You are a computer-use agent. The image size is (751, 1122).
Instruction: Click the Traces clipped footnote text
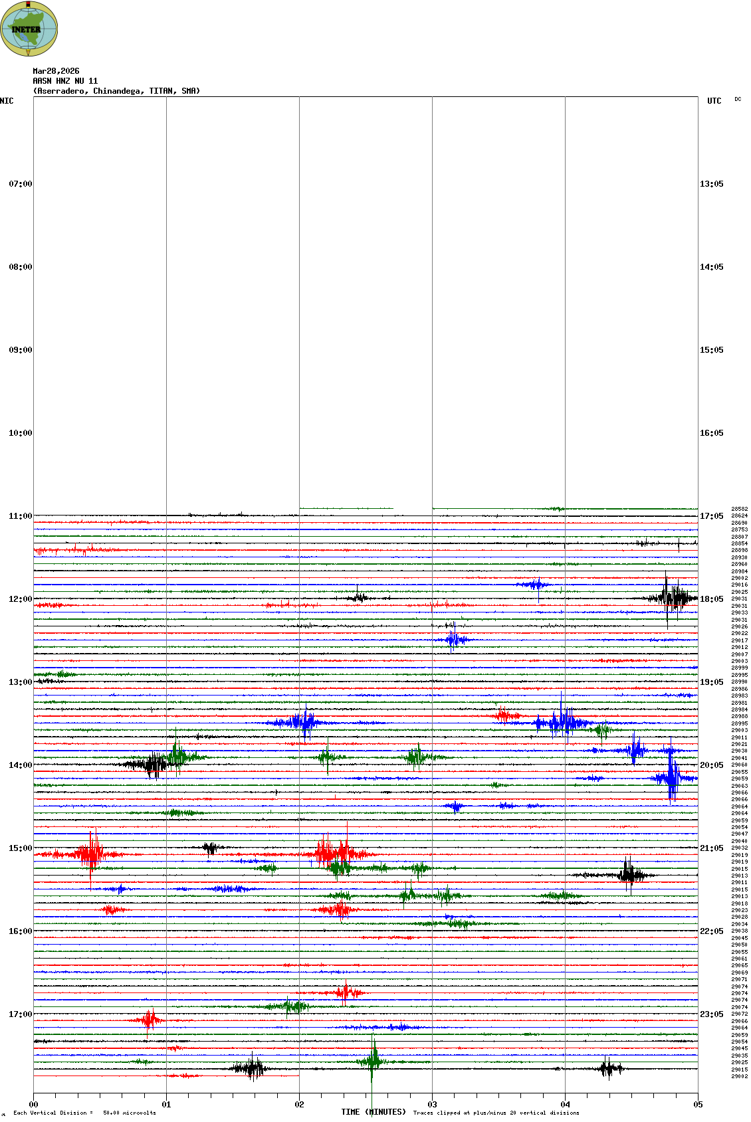pos(496,1113)
